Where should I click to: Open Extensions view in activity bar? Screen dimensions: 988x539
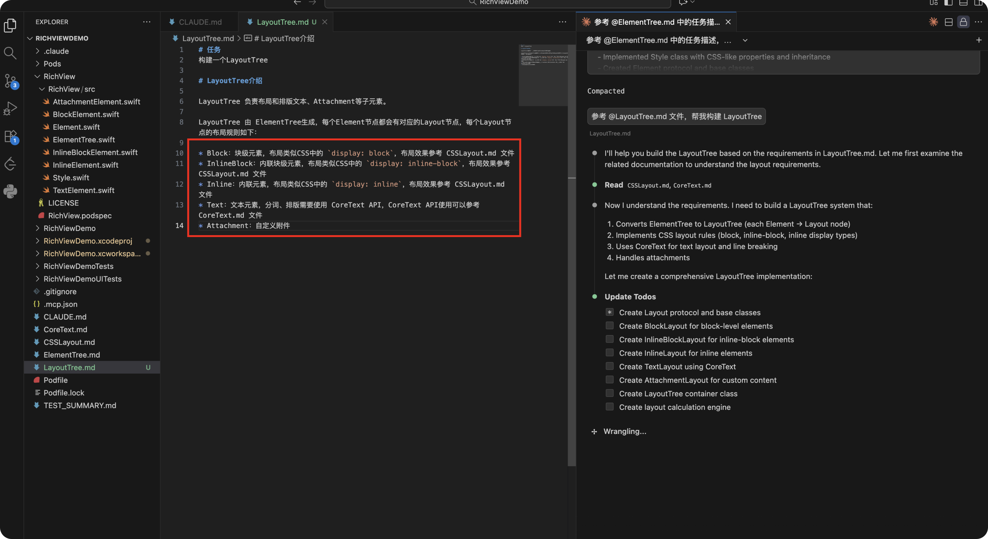[10, 136]
